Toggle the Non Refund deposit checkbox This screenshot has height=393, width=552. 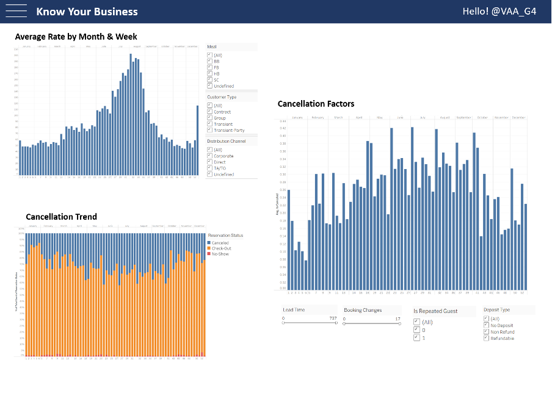point(486,331)
